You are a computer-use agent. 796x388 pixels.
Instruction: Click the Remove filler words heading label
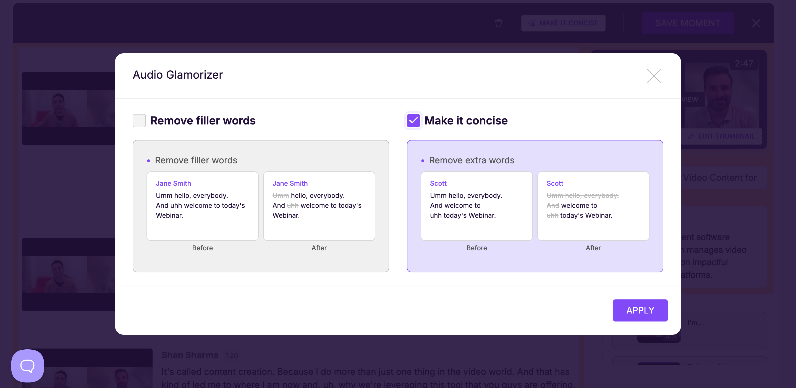coord(203,121)
